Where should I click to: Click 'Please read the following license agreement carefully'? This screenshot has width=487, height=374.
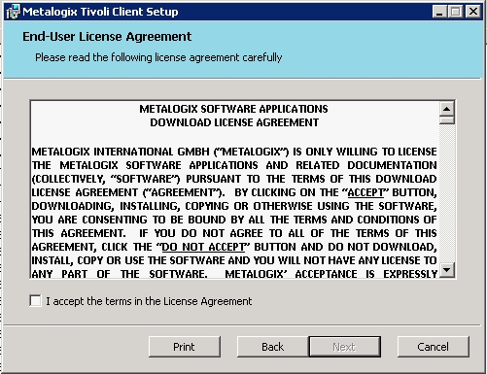point(158,57)
